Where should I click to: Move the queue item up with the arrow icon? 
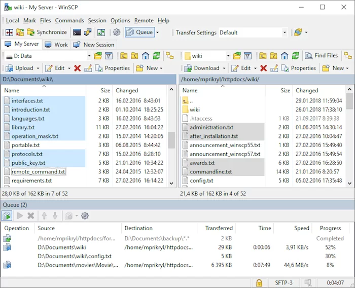click(x=44, y=216)
